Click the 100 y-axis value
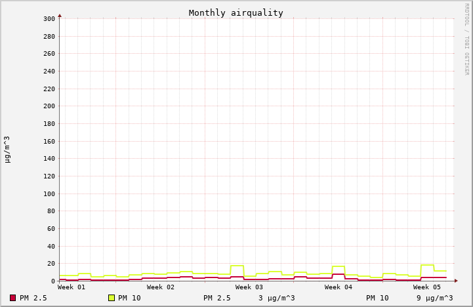Screen dimensions: 473x307 (49, 194)
